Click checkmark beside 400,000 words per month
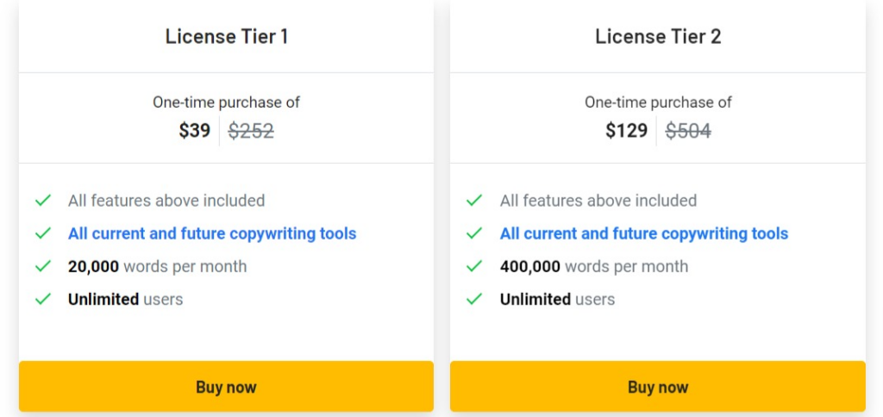The width and height of the screenshot is (883, 417). pyautogui.click(x=474, y=266)
